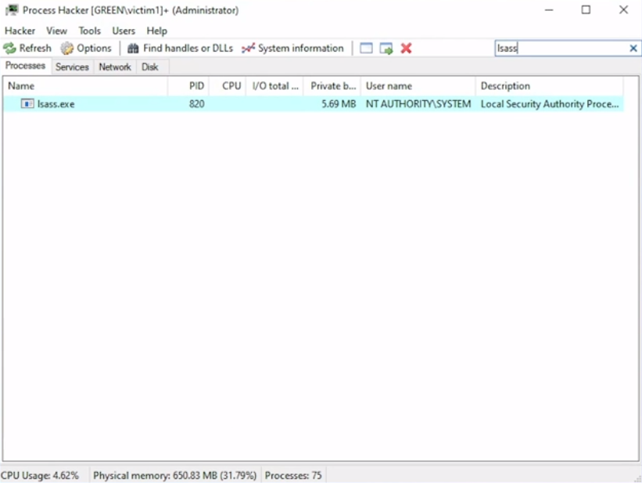Click Physical memory 650.83 MB status entry
This screenshot has width=642, height=483.
pos(175,476)
